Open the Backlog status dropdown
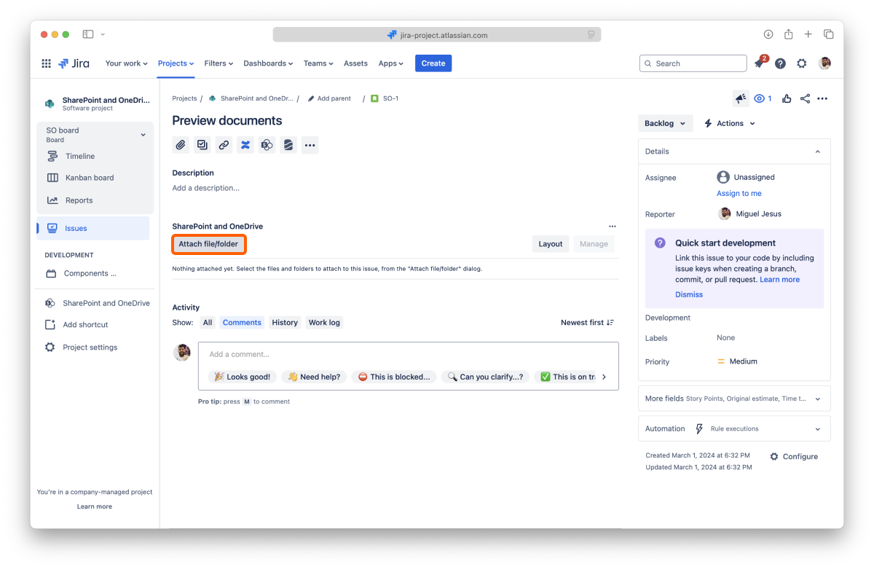Screen dimensions: 874x569 pos(665,124)
